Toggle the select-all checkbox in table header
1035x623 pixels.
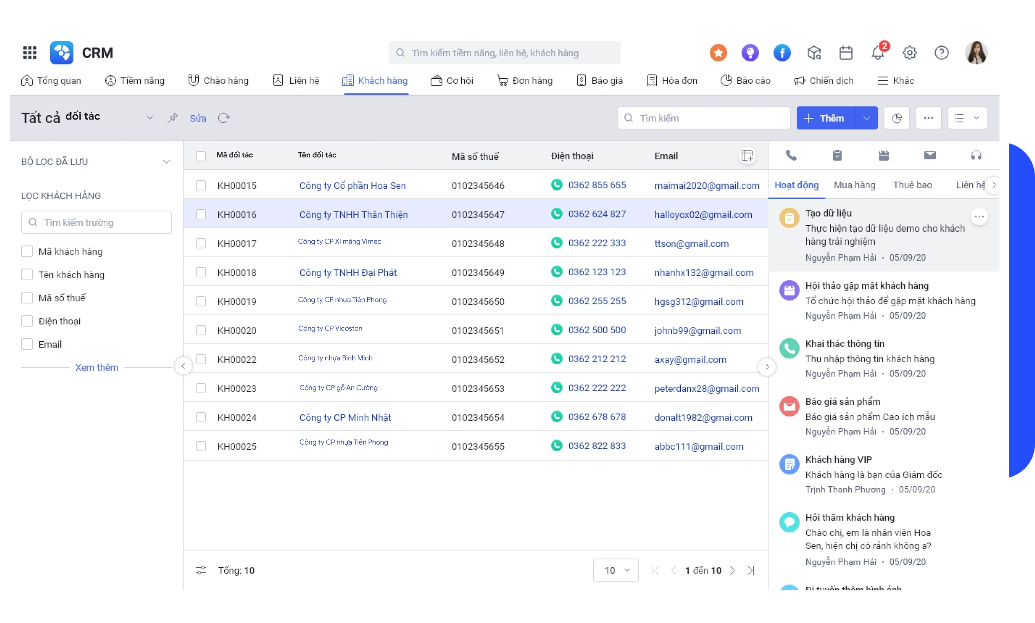click(201, 156)
